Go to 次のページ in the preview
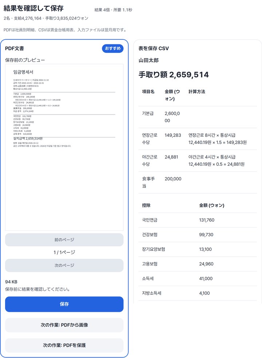 pyautogui.click(x=64, y=265)
